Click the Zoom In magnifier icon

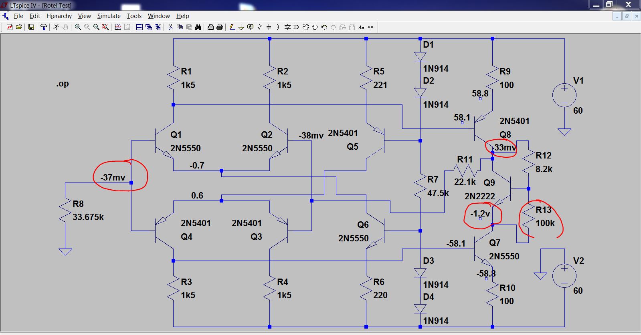point(77,27)
